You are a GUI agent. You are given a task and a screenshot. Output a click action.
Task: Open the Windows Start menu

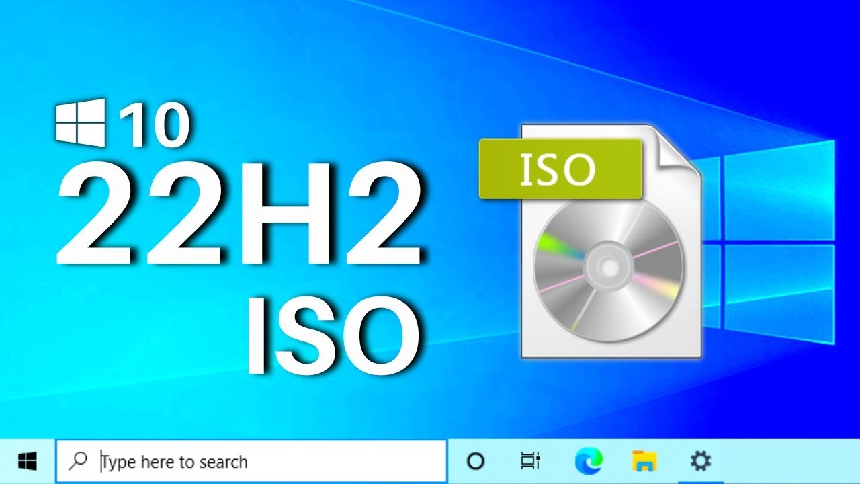tap(28, 461)
